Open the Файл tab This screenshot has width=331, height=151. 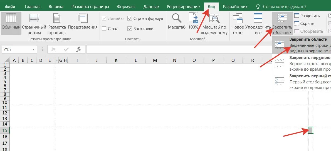pos(10,7)
